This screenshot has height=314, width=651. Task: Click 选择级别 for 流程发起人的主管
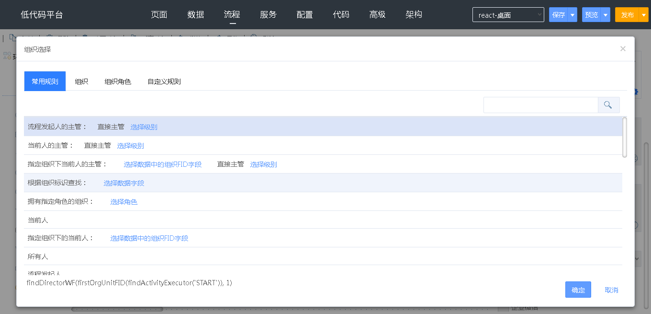click(x=144, y=127)
